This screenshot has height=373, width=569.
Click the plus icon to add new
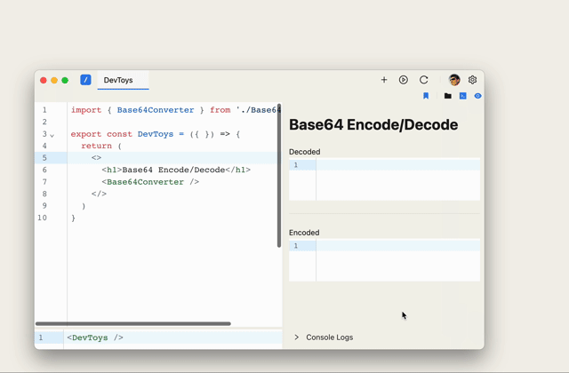coord(384,80)
